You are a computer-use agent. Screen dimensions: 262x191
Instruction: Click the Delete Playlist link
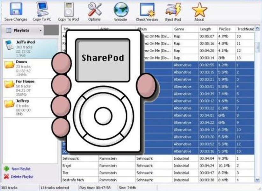pos(22,177)
